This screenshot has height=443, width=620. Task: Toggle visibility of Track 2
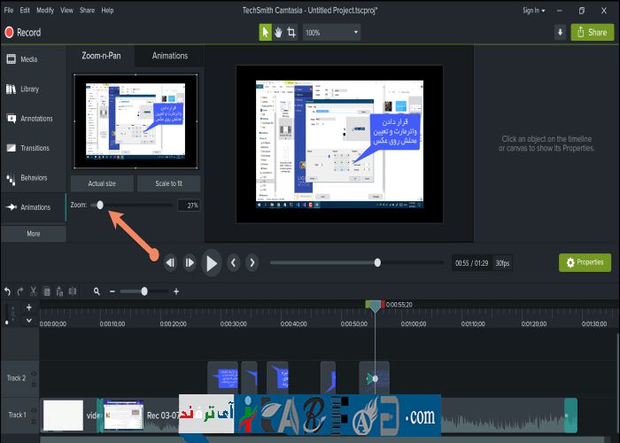pos(34,372)
